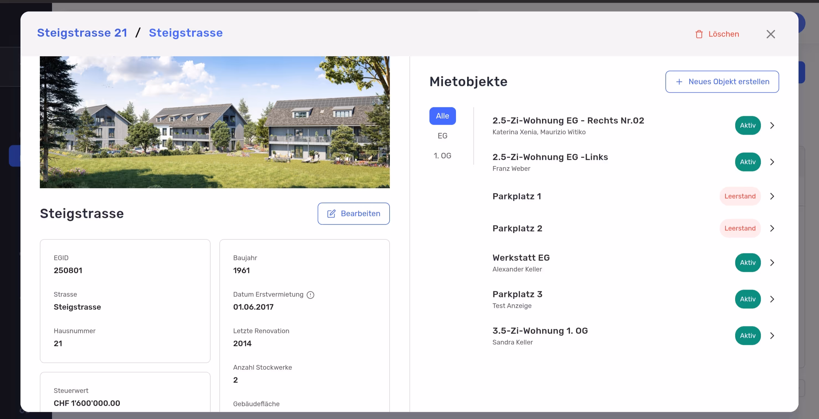Select the 3.5-Zi-Wohnung 1. OG title

(x=540, y=330)
